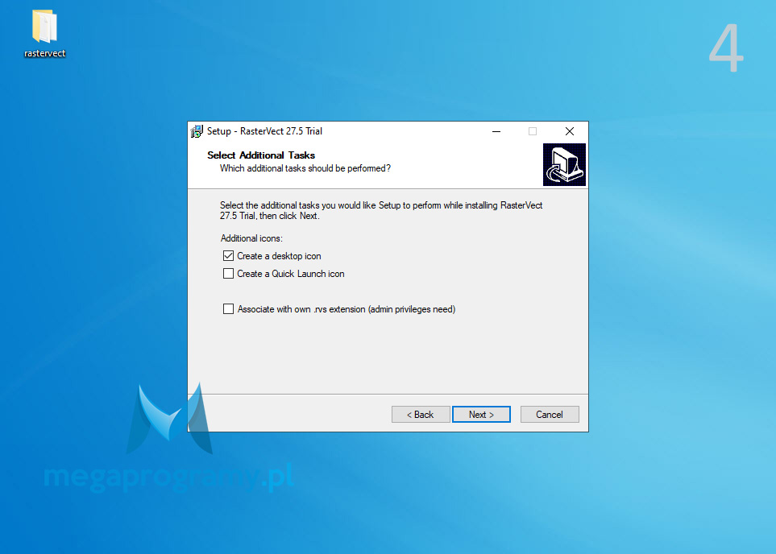Click the installer computer graphic in the header
This screenshot has height=554, width=776.
[x=564, y=165]
